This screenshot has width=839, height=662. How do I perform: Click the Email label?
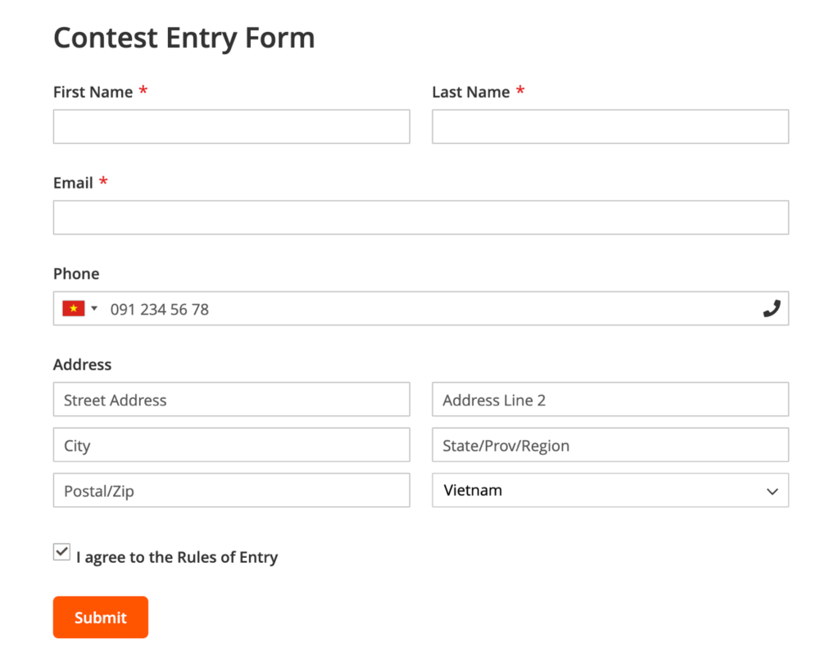(73, 183)
